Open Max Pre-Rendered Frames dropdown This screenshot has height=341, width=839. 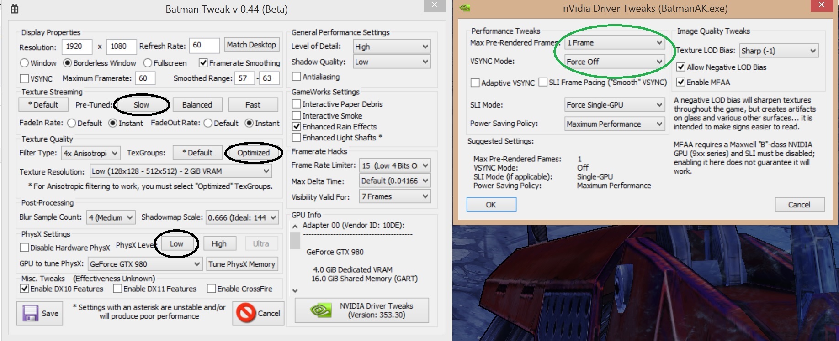(x=615, y=42)
